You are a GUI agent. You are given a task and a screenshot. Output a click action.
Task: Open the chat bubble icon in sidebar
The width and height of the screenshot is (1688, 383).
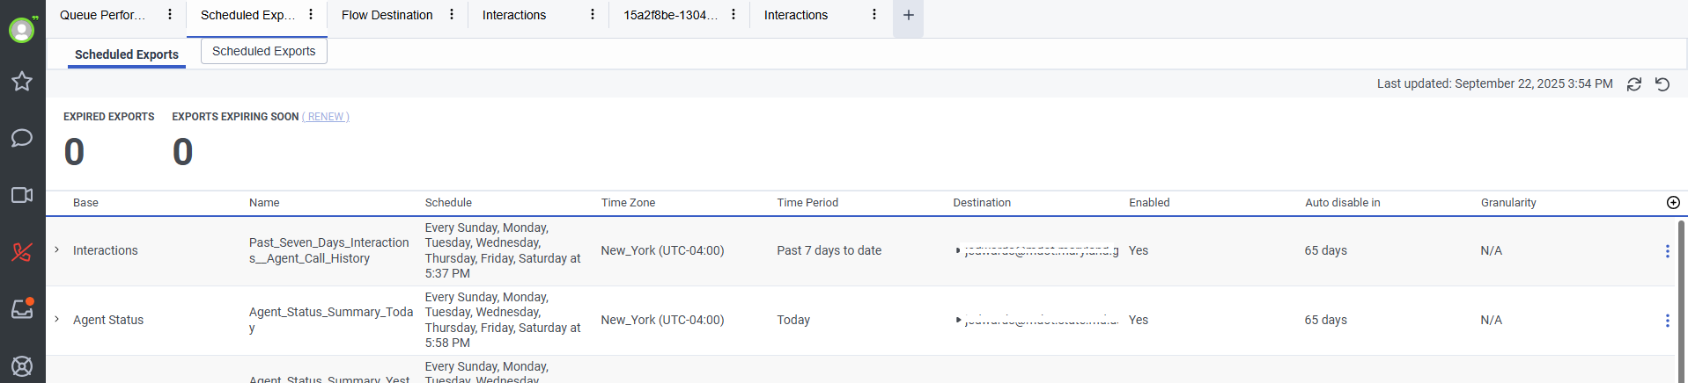pos(22,138)
